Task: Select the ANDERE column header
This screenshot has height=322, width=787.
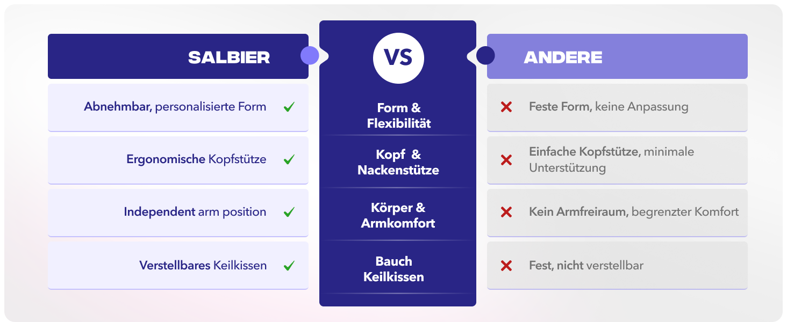Action: click(x=617, y=56)
